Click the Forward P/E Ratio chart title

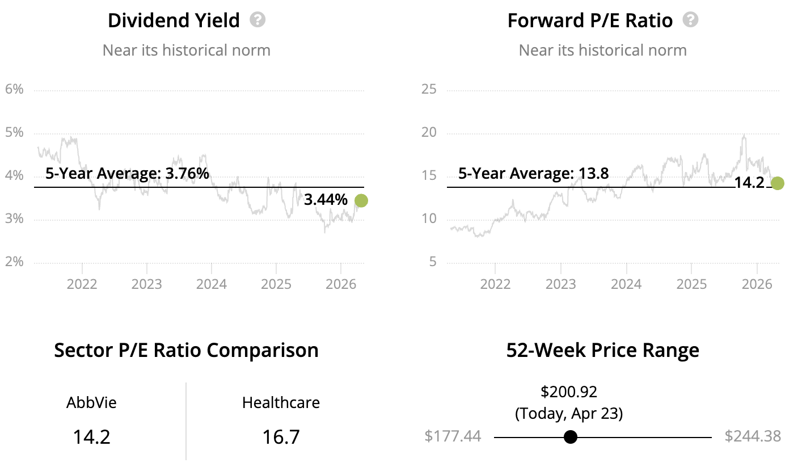(590, 21)
